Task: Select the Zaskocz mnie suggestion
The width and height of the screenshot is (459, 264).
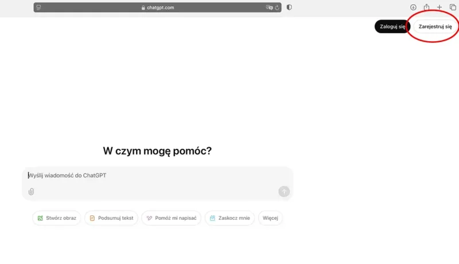Action: click(230, 218)
